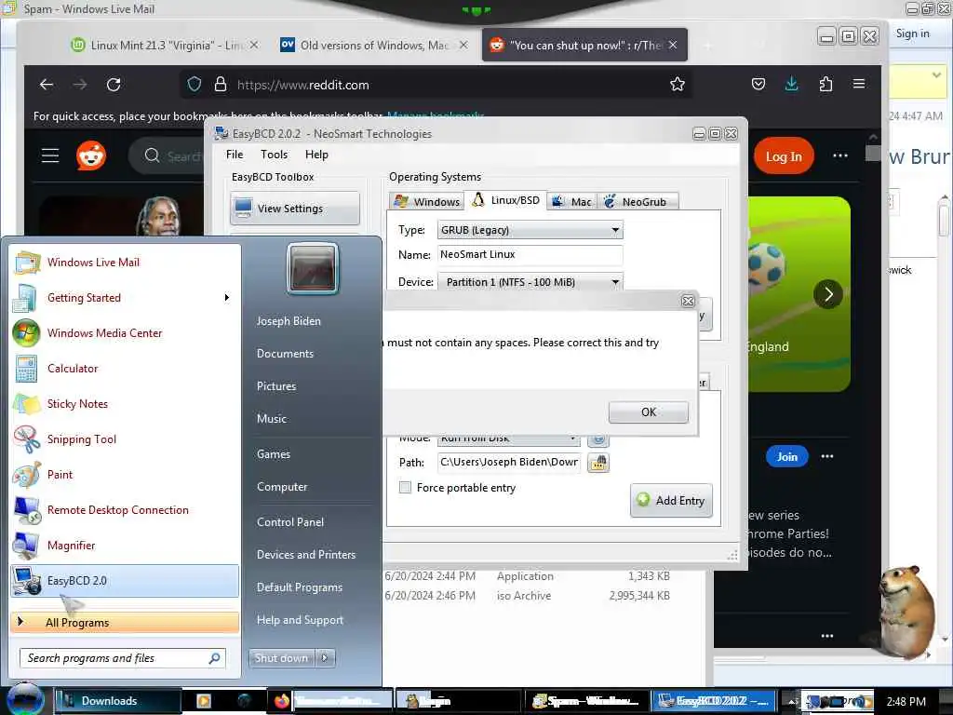This screenshot has height=715, width=953.
Task: Click Sign in on Windows Live Mail
Action: [x=912, y=34]
